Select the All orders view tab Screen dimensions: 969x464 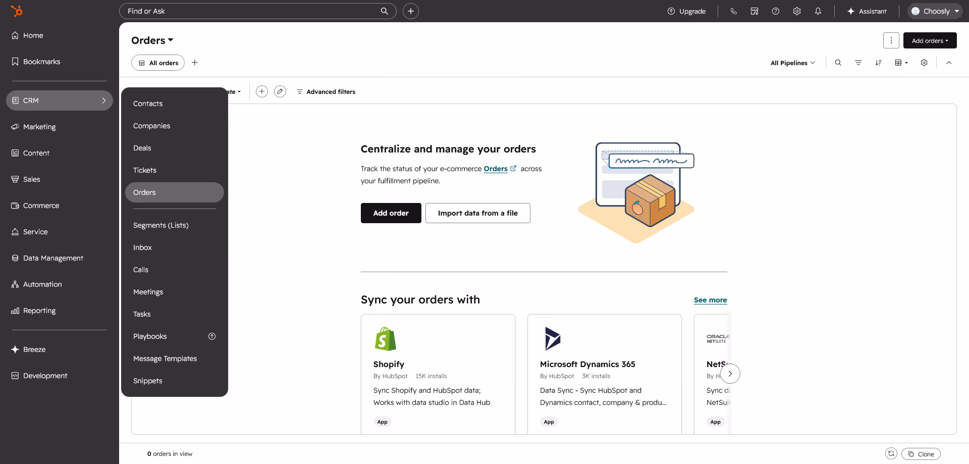click(158, 63)
